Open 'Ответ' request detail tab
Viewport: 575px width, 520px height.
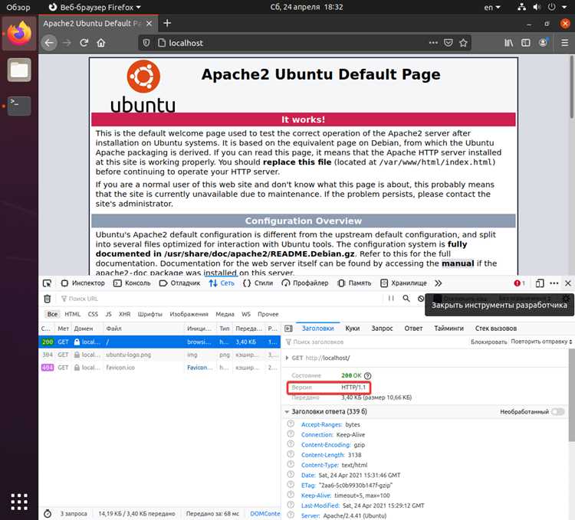point(413,329)
